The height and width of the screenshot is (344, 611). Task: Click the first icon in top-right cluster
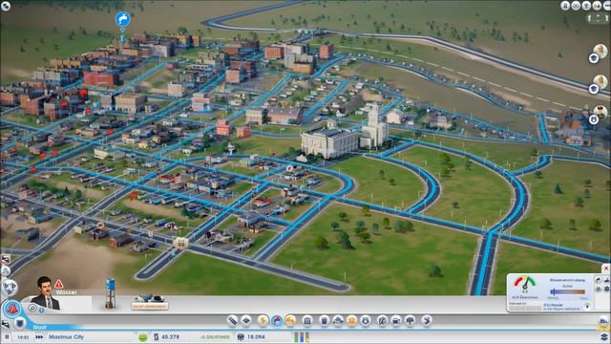pyautogui.click(x=565, y=6)
